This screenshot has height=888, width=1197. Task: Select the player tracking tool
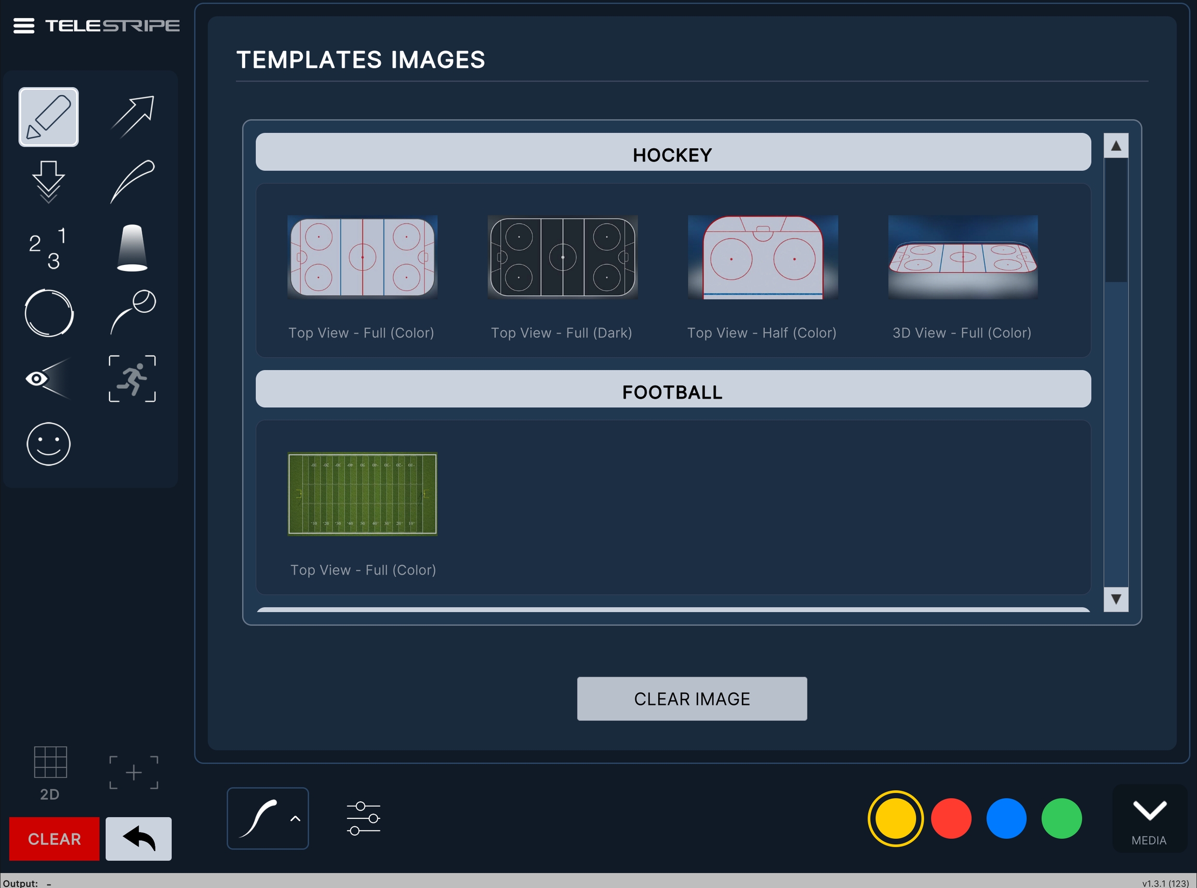(132, 378)
